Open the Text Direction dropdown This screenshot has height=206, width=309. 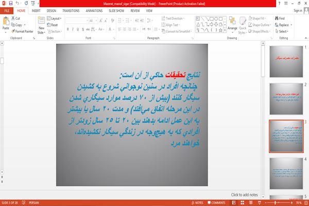pyautogui.click(x=173, y=19)
